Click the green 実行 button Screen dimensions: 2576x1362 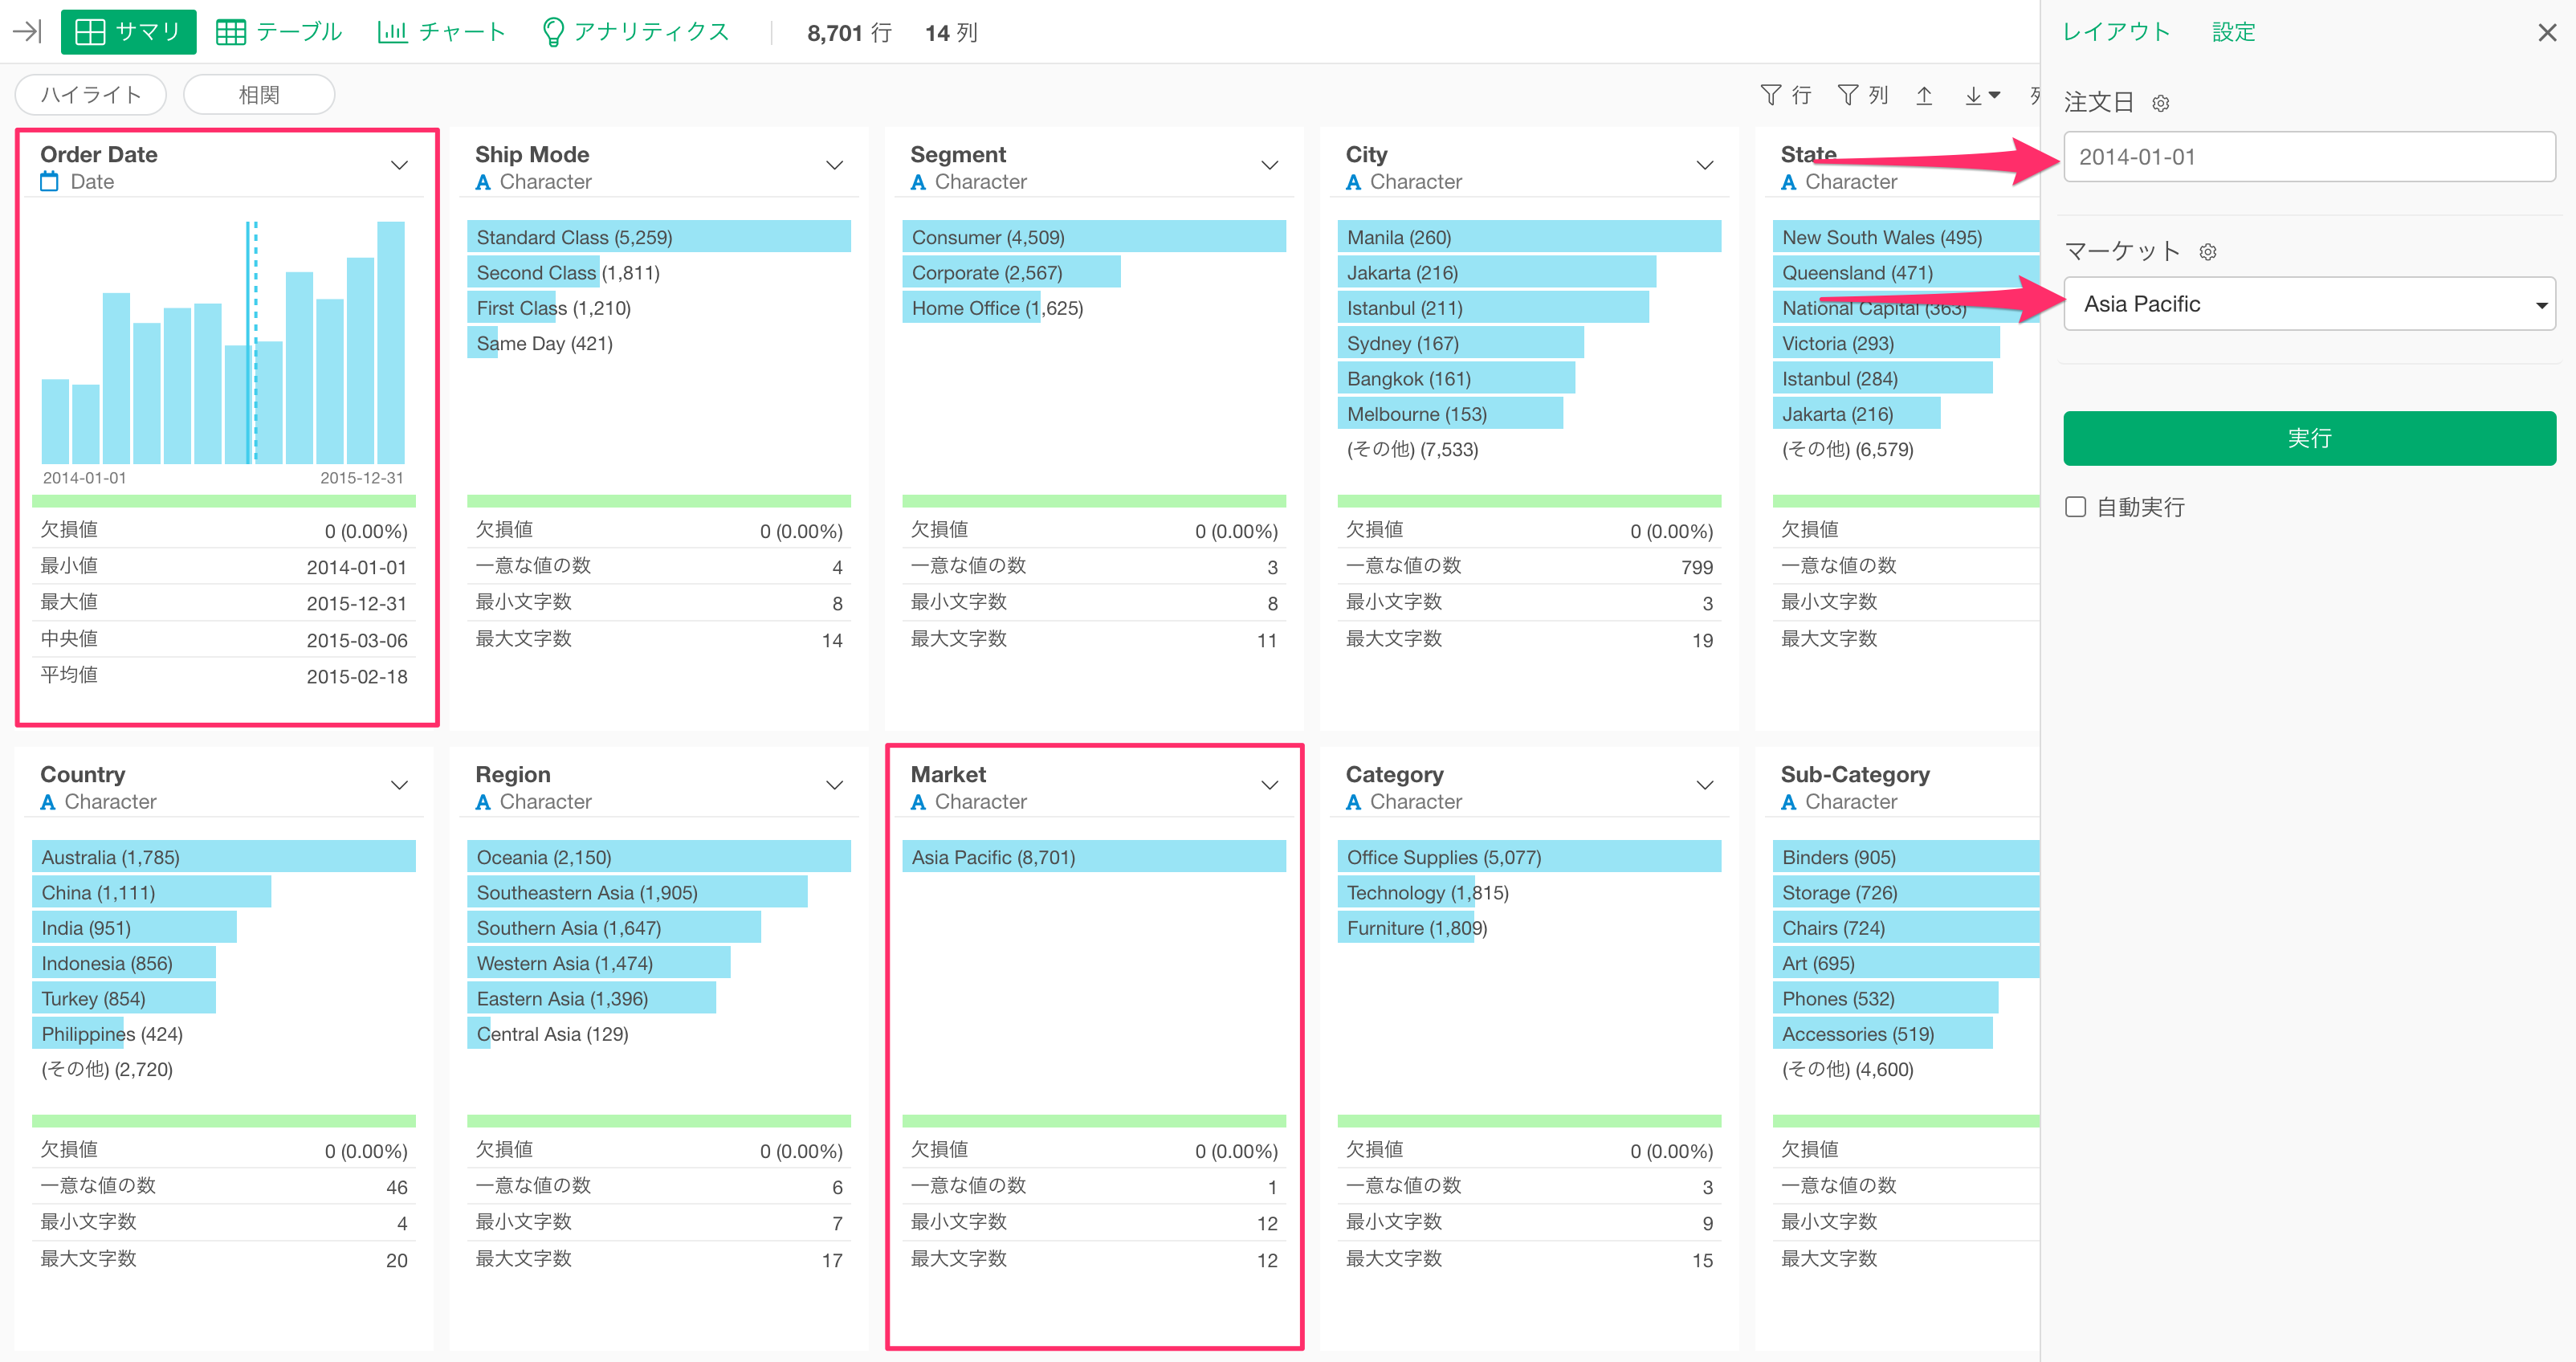[2309, 438]
